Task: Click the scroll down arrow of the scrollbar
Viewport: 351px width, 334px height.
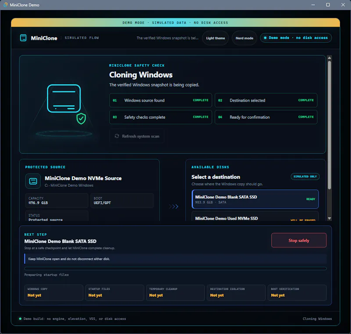Action: 330,218
